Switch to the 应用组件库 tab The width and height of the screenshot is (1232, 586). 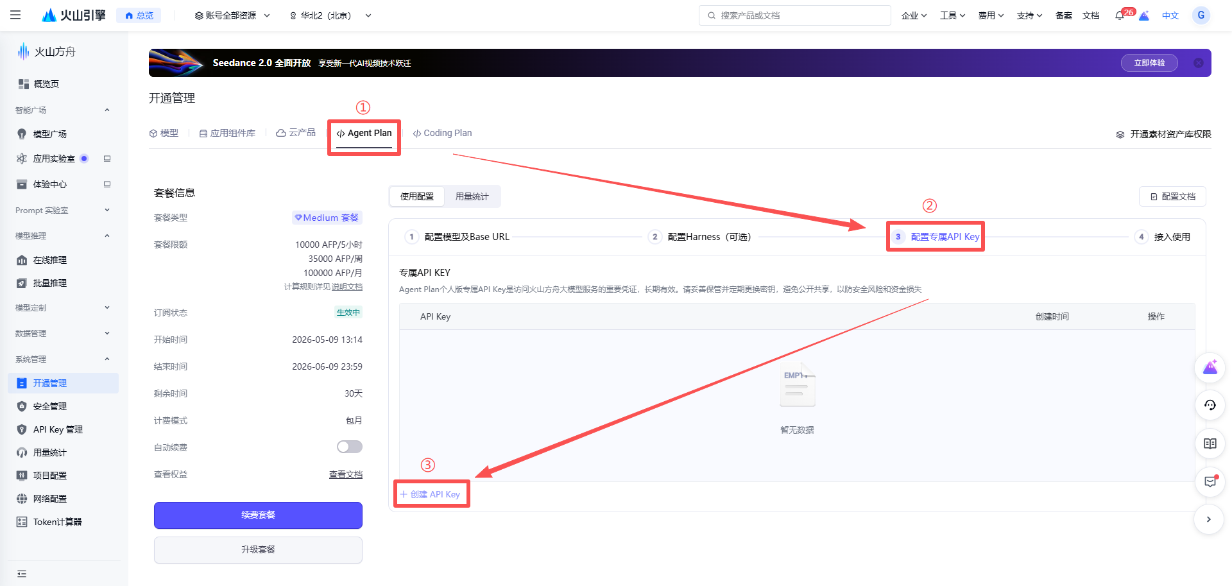(227, 133)
